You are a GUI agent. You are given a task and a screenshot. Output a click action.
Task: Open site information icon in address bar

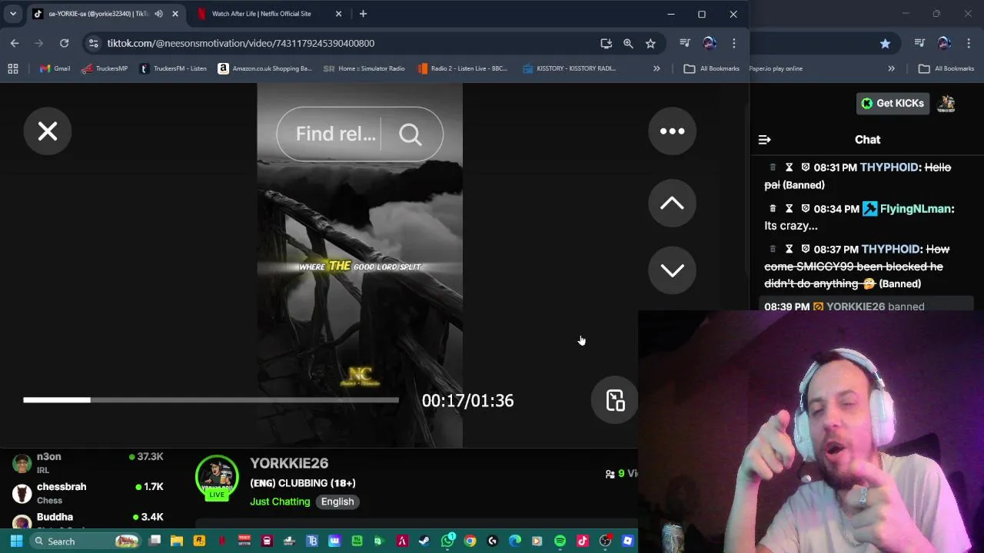click(x=93, y=43)
